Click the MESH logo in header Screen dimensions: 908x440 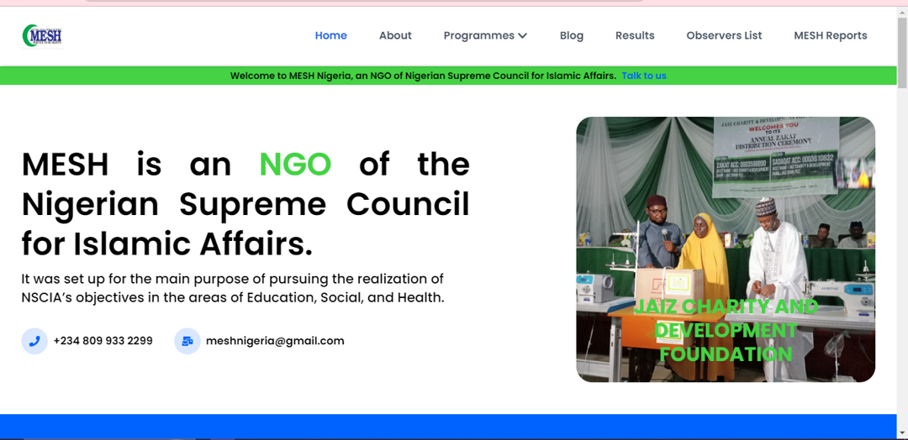[42, 36]
